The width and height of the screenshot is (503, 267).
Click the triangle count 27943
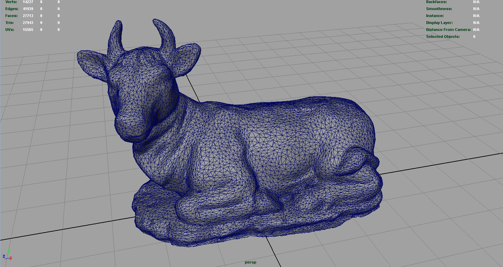(x=28, y=23)
